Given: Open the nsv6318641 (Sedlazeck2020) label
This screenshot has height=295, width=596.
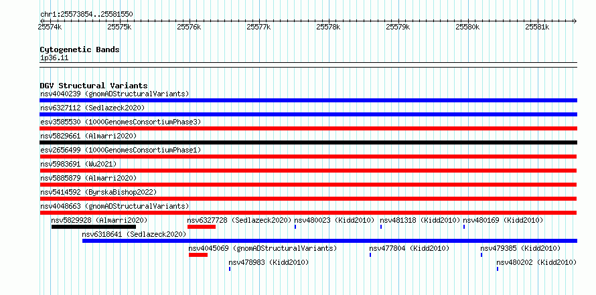Looking at the screenshot, I should (134, 234).
